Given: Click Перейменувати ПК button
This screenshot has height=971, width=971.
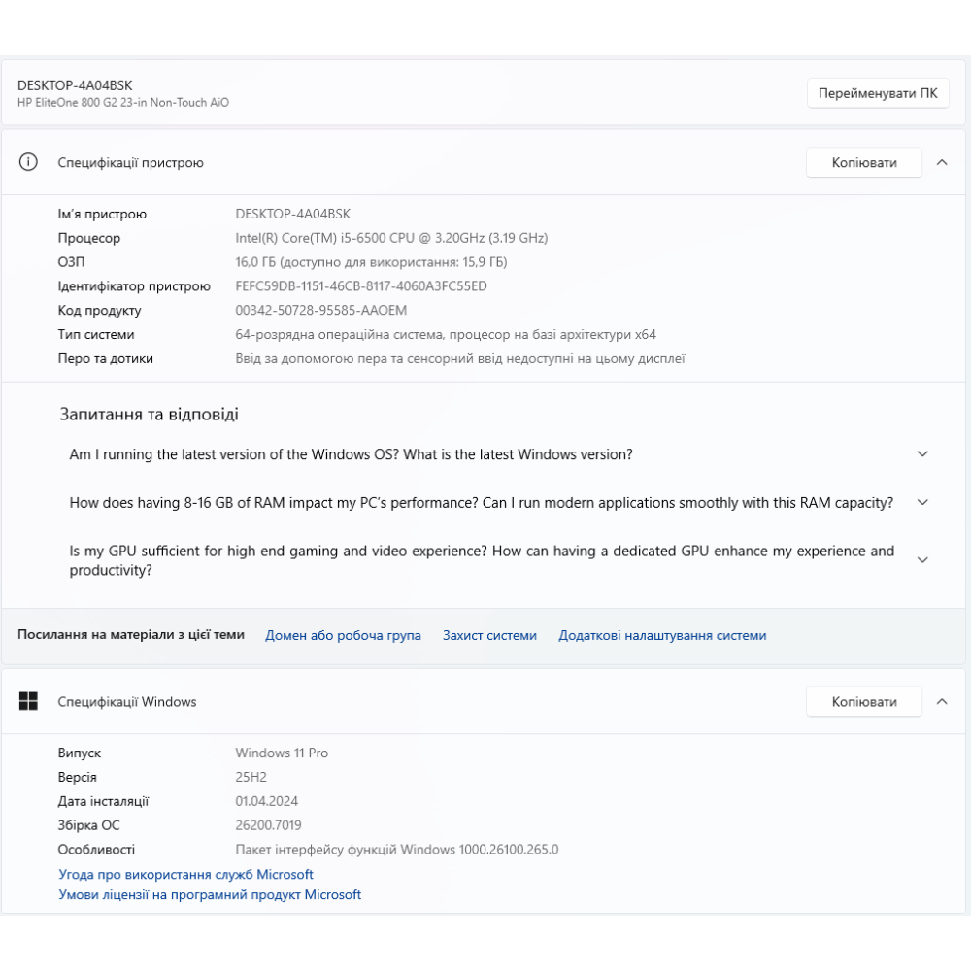Looking at the screenshot, I should pos(878,93).
